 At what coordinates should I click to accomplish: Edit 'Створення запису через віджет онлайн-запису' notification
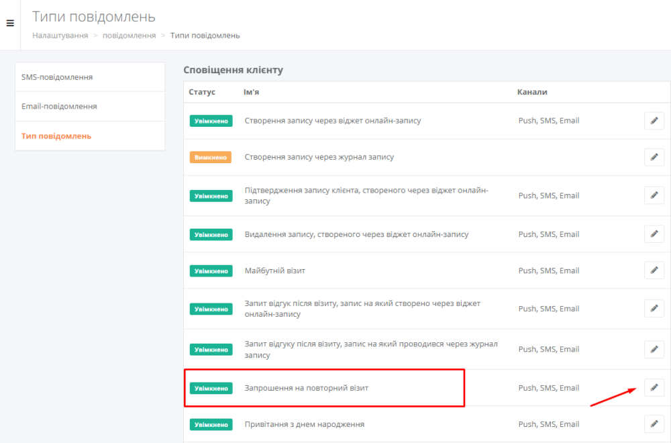pyautogui.click(x=654, y=121)
